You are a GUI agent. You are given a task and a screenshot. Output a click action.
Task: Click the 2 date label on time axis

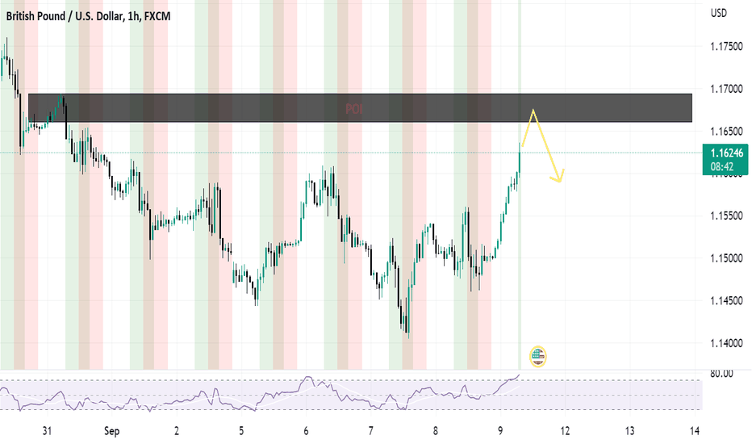pyautogui.click(x=177, y=431)
